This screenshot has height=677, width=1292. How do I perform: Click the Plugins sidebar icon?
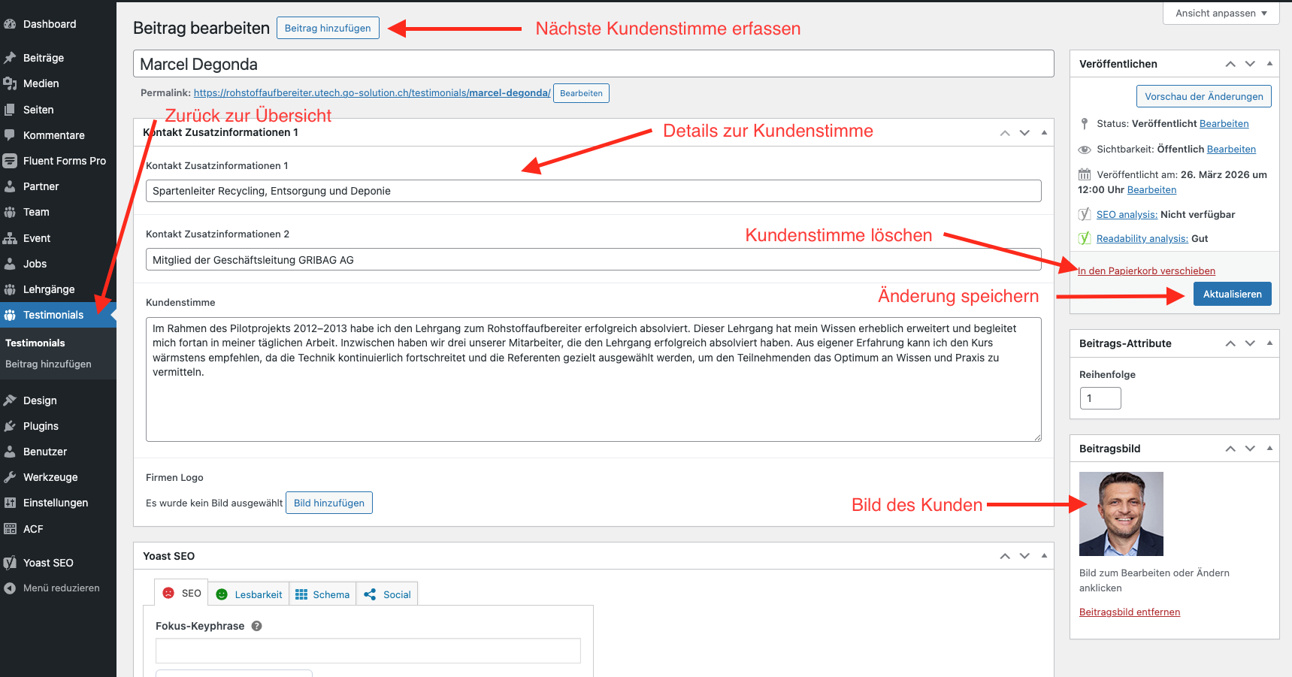[x=10, y=426]
